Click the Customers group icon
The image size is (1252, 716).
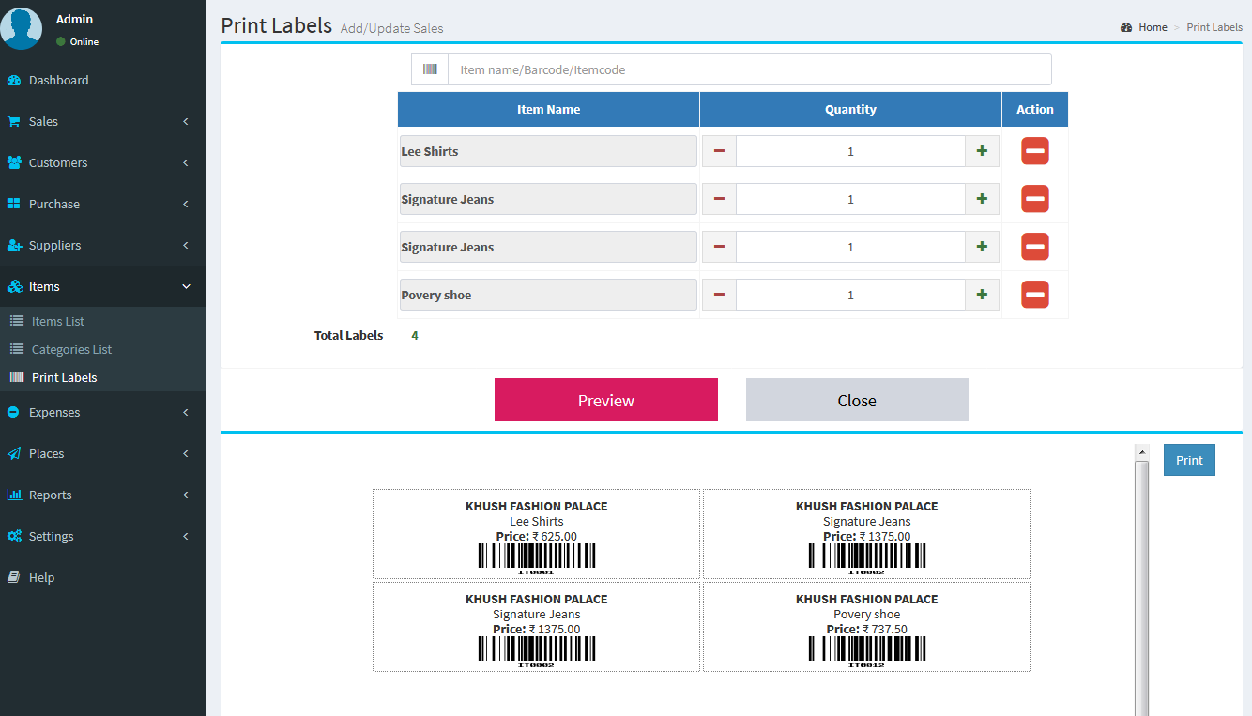coord(14,163)
